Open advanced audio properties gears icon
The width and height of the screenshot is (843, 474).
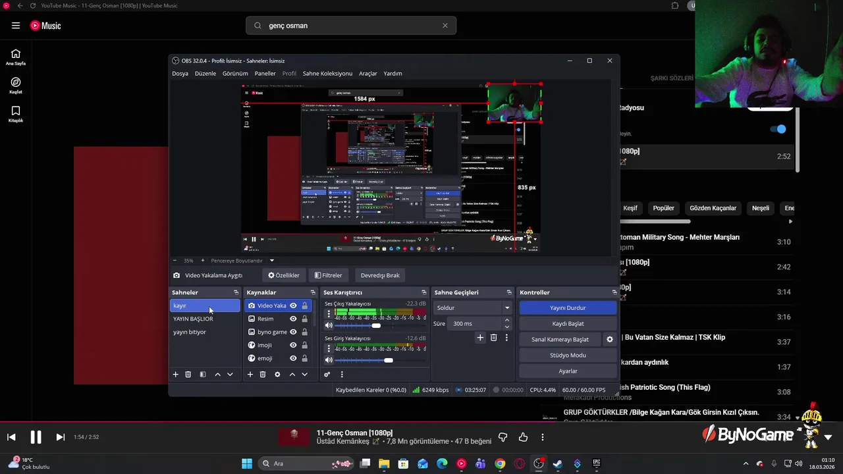(327, 375)
